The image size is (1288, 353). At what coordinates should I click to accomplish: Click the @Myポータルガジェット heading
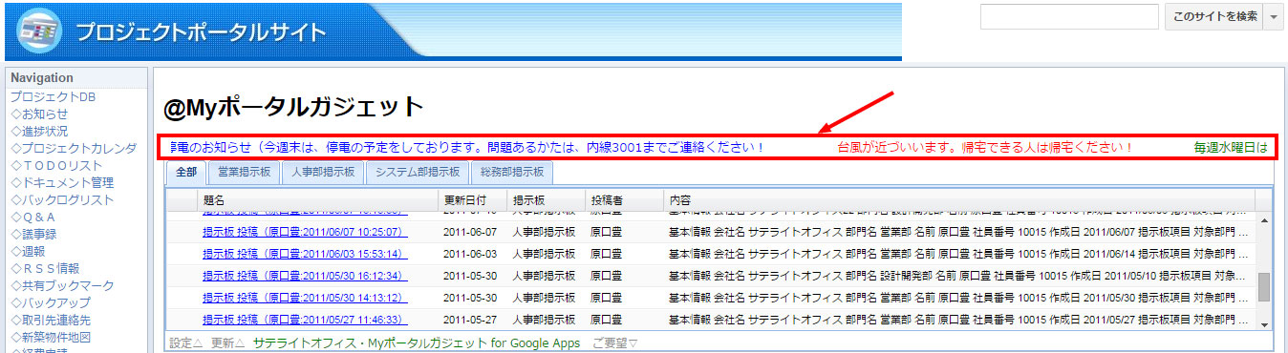click(x=292, y=107)
